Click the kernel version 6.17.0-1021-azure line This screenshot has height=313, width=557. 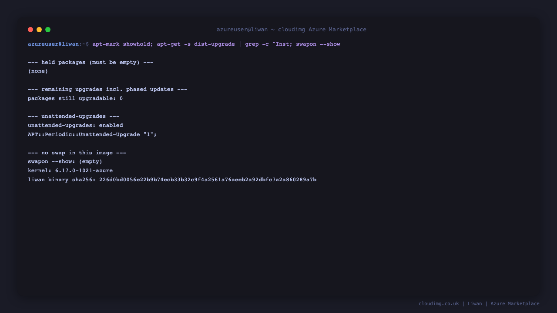pos(70,171)
